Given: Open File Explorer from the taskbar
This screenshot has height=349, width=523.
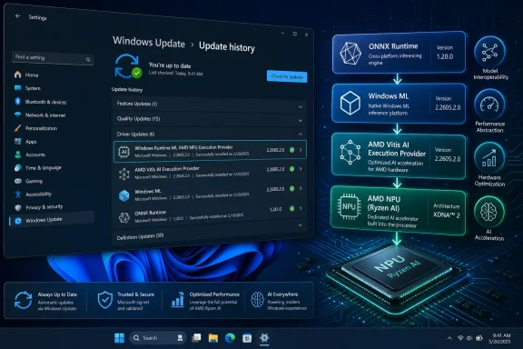Looking at the screenshot, I should coord(213,338).
